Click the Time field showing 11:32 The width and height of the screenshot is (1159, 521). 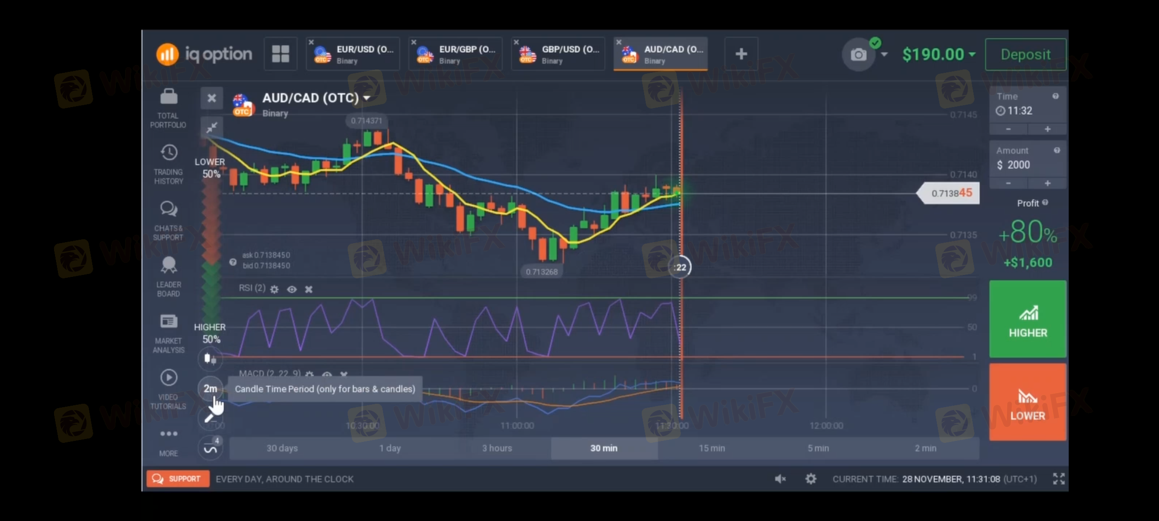[x=1028, y=105]
